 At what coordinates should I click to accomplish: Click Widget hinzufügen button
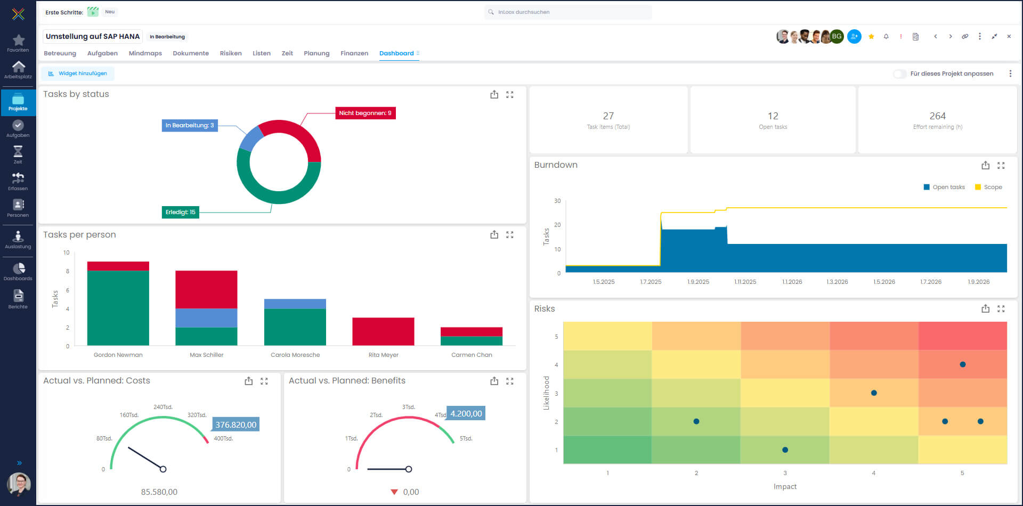coord(78,74)
